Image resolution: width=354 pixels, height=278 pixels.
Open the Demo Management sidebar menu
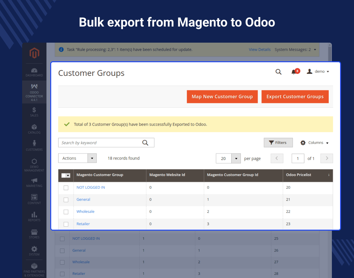(34, 165)
